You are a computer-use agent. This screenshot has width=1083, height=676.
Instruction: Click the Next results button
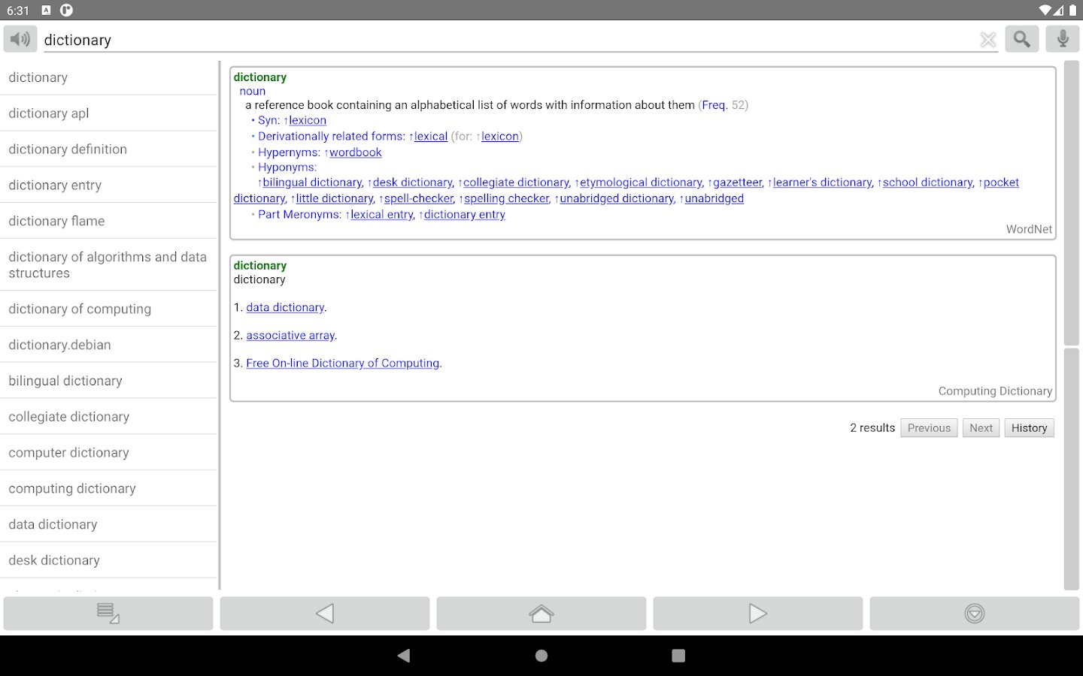click(x=981, y=428)
